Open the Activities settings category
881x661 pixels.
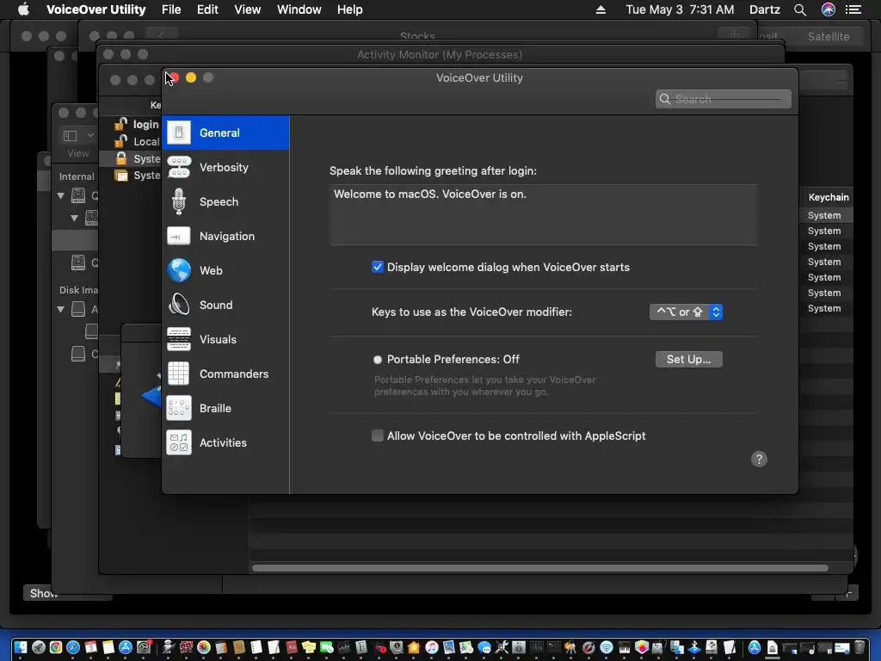click(x=225, y=442)
